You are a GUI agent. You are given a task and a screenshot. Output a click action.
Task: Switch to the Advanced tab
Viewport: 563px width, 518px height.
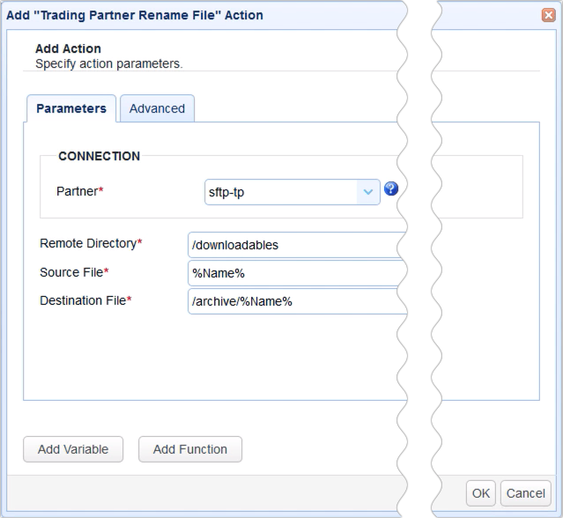pyautogui.click(x=157, y=108)
